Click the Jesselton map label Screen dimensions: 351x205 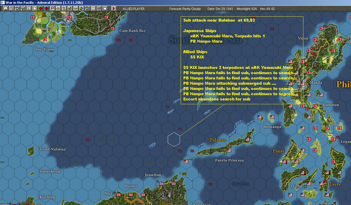(x=153, y=175)
